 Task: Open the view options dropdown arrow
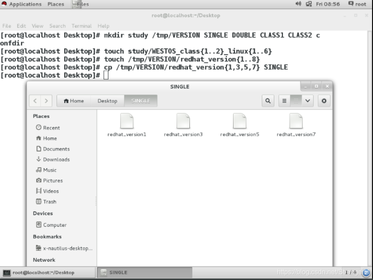(307, 101)
